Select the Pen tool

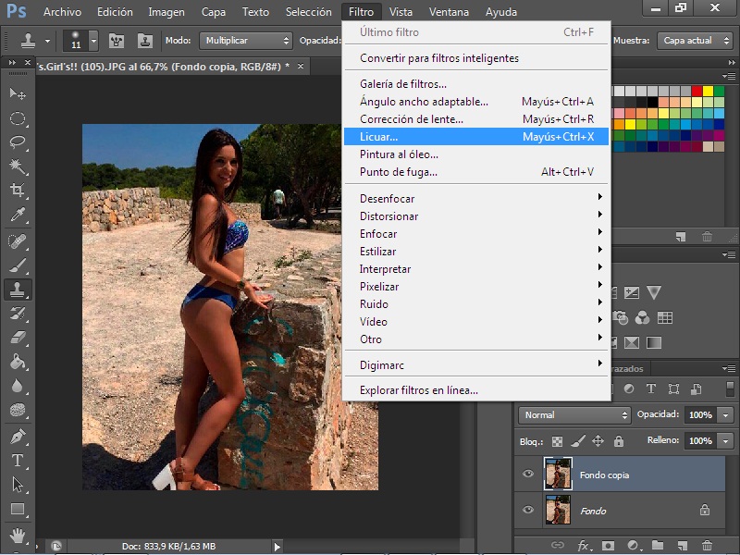pyautogui.click(x=17, y=436)
